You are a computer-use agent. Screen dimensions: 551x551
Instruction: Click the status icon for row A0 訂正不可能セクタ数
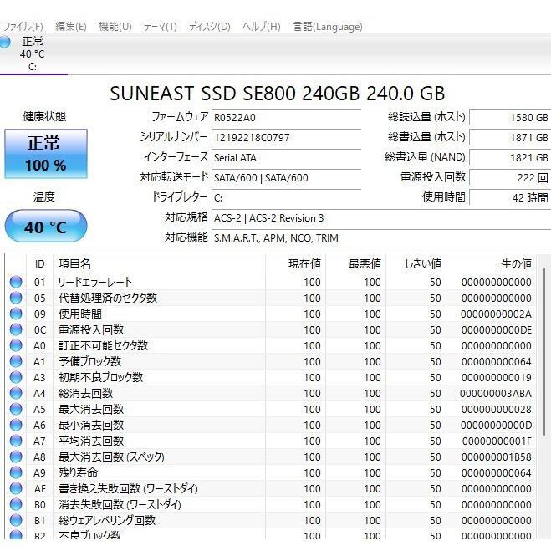16,345
